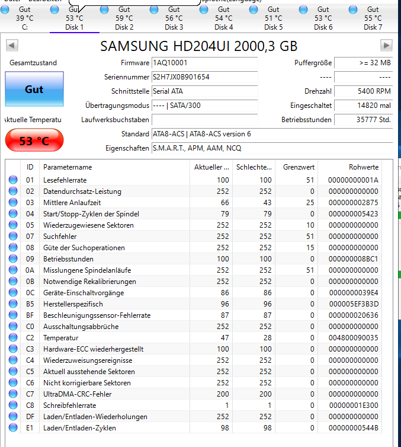The width and height of the screenshot is (401, 447).
Task: Click status icon of Lesefehlerrate row
Action: [x=13, y=180]
